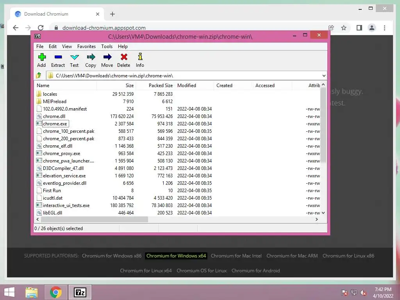Open a new Chrome tab
Screen dimensions: 400x300
pyautogui.click(x=112, y=14)
